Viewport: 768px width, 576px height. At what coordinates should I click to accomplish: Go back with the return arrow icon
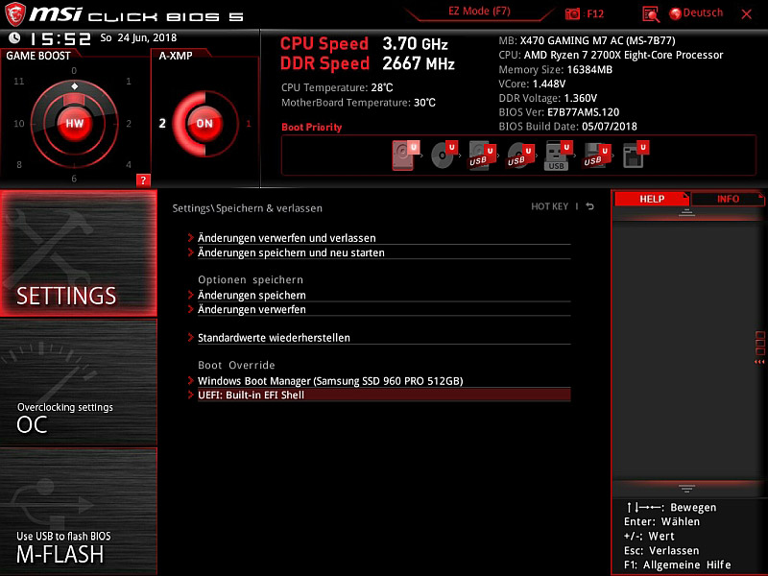coord(590,206)
